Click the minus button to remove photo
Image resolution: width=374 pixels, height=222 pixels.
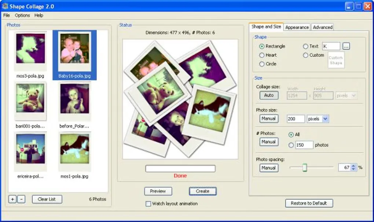tap(21, 199)
